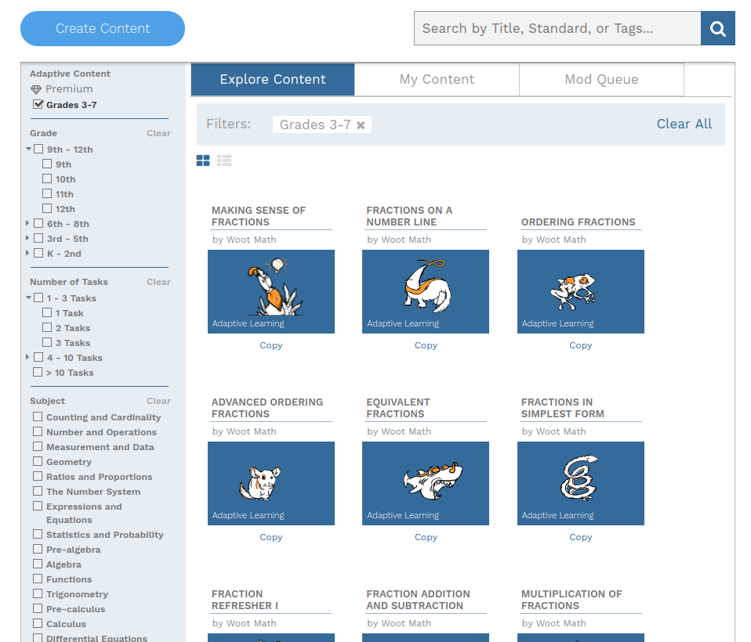This screenshot has width=751, height=642.
Task: Expand the 3rd - 5th grade group
Action: pos(27,238)
